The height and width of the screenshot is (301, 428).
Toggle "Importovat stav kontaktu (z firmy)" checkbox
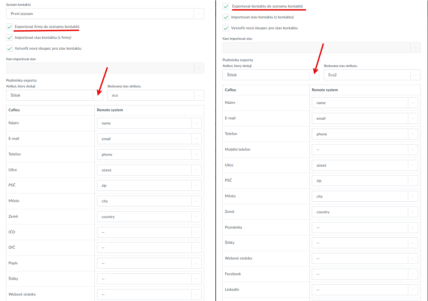pyautogui.click(x=9, y=38)
